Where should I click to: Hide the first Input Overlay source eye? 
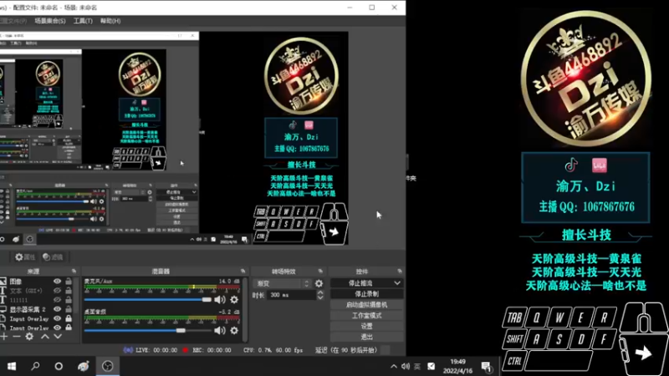[57, 319]
